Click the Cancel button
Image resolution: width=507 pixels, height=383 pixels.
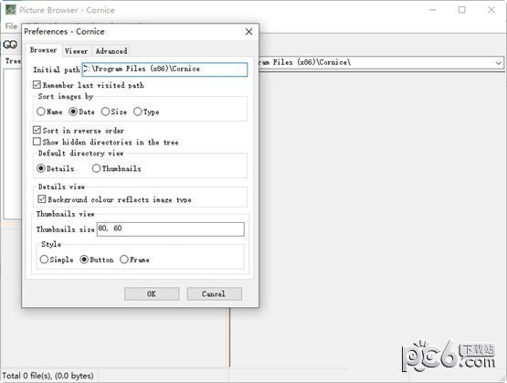click(x=214, y=293)
